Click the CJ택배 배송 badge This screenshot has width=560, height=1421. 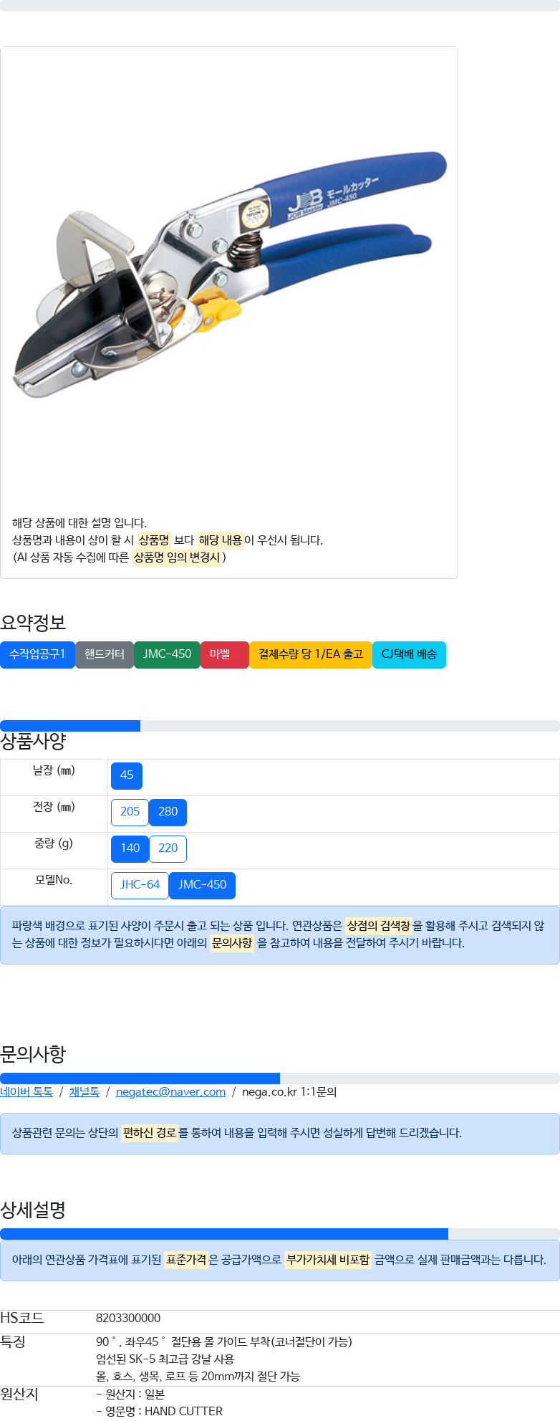(x=409, y=655)
